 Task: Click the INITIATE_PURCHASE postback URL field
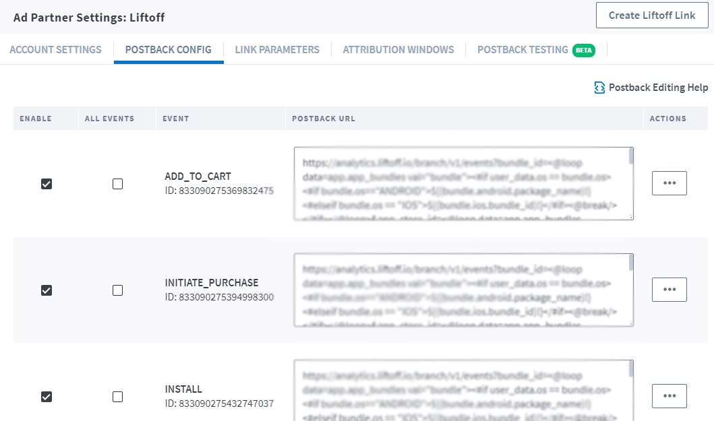coord(464,290)
